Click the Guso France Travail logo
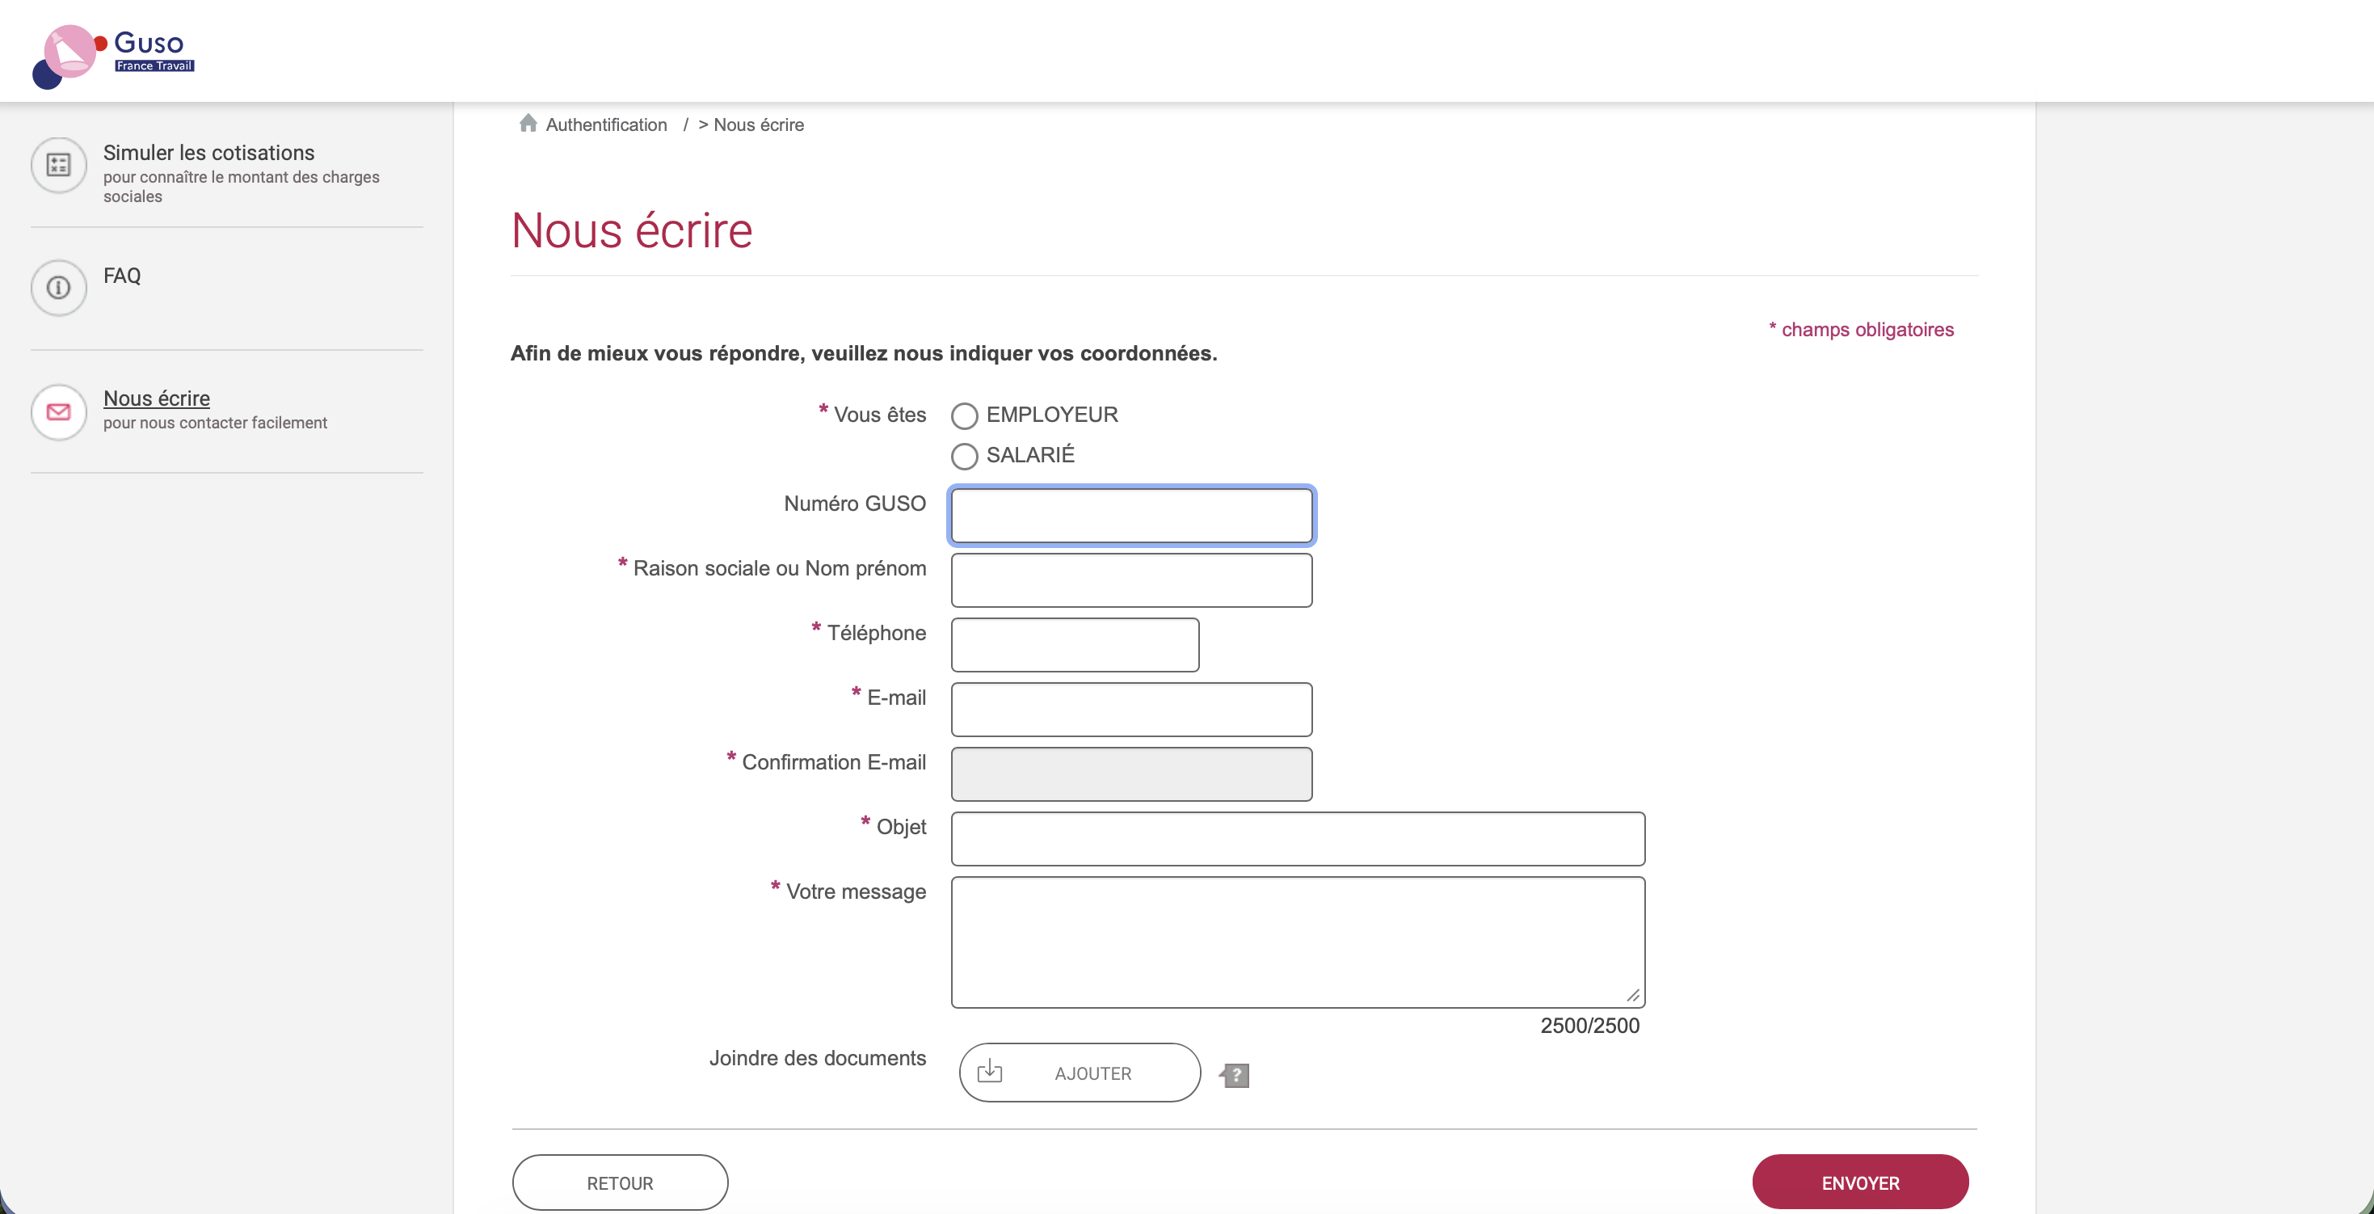Viewport: 2374px width, 1214px height. click(113, 57)
